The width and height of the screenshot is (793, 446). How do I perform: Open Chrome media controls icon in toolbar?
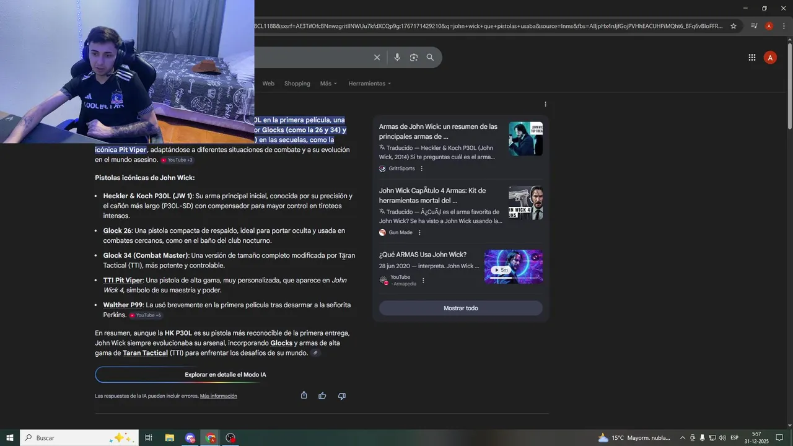pyautogui.click(x=754, y=26)
